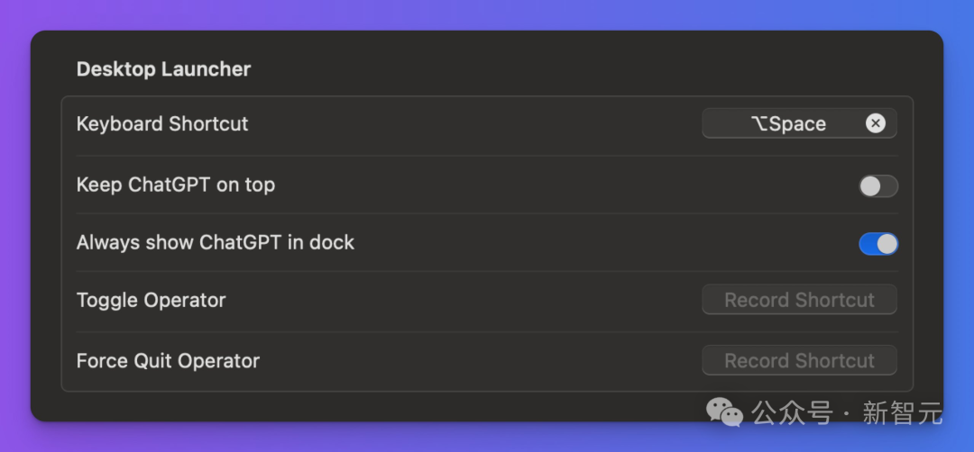974x452 pixels.
Task: Disable Always show ChatGPT in dock switch
Action: pos(878,244)
